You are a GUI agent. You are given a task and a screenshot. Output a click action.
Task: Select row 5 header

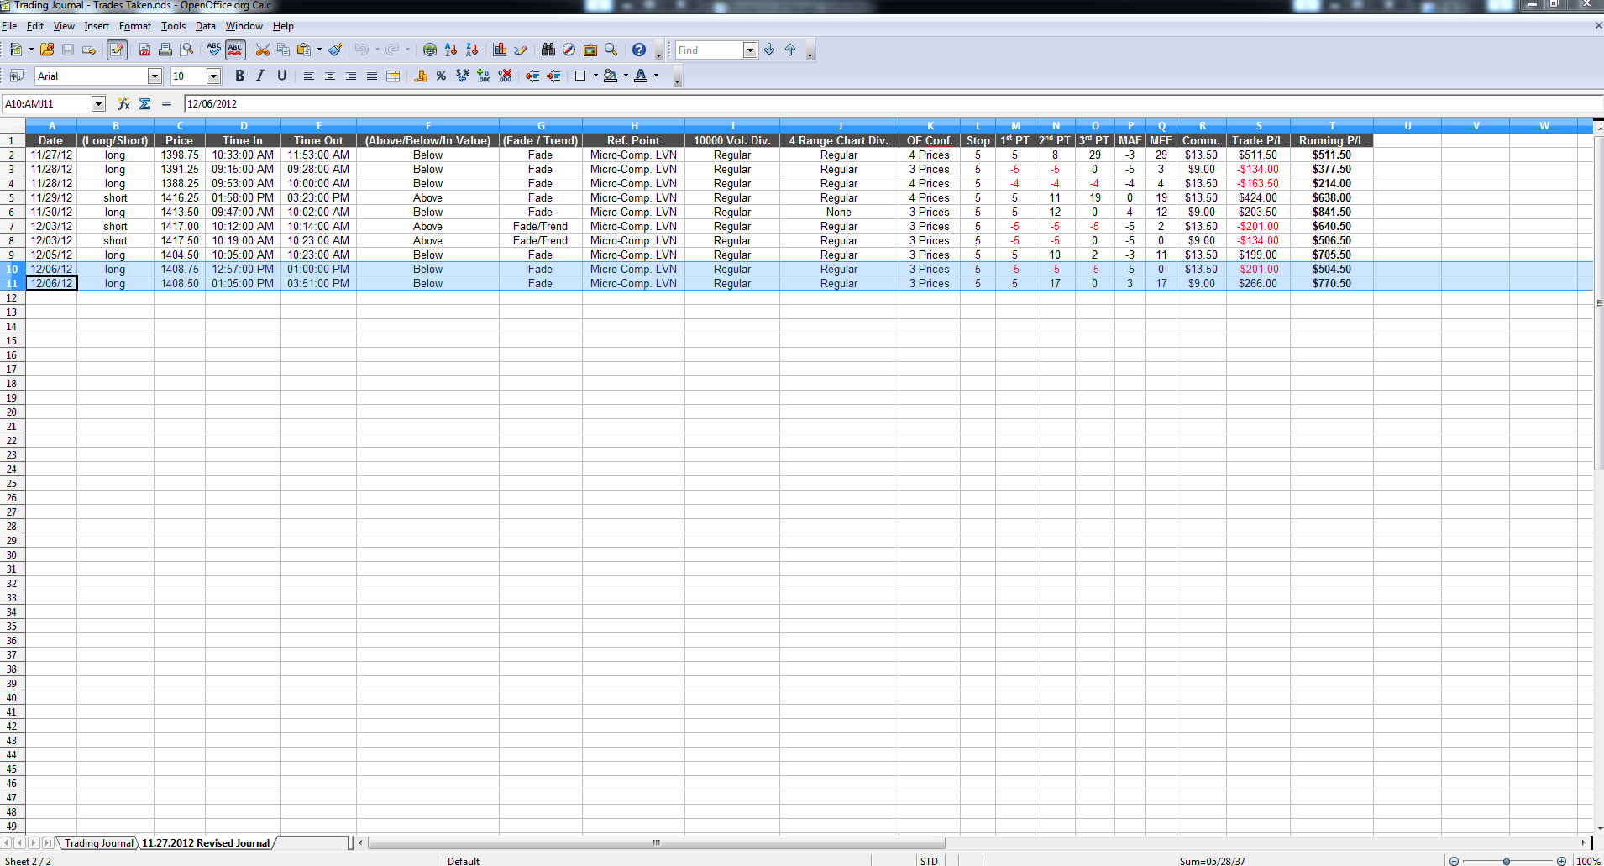pyautogui.click(x=12, y=198)
